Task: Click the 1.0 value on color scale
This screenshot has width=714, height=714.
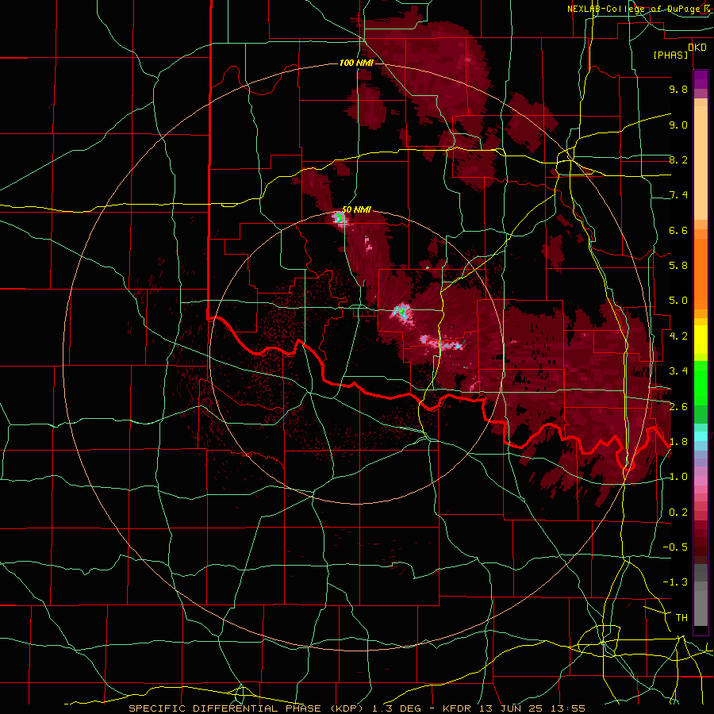Action: coord(678,477)
